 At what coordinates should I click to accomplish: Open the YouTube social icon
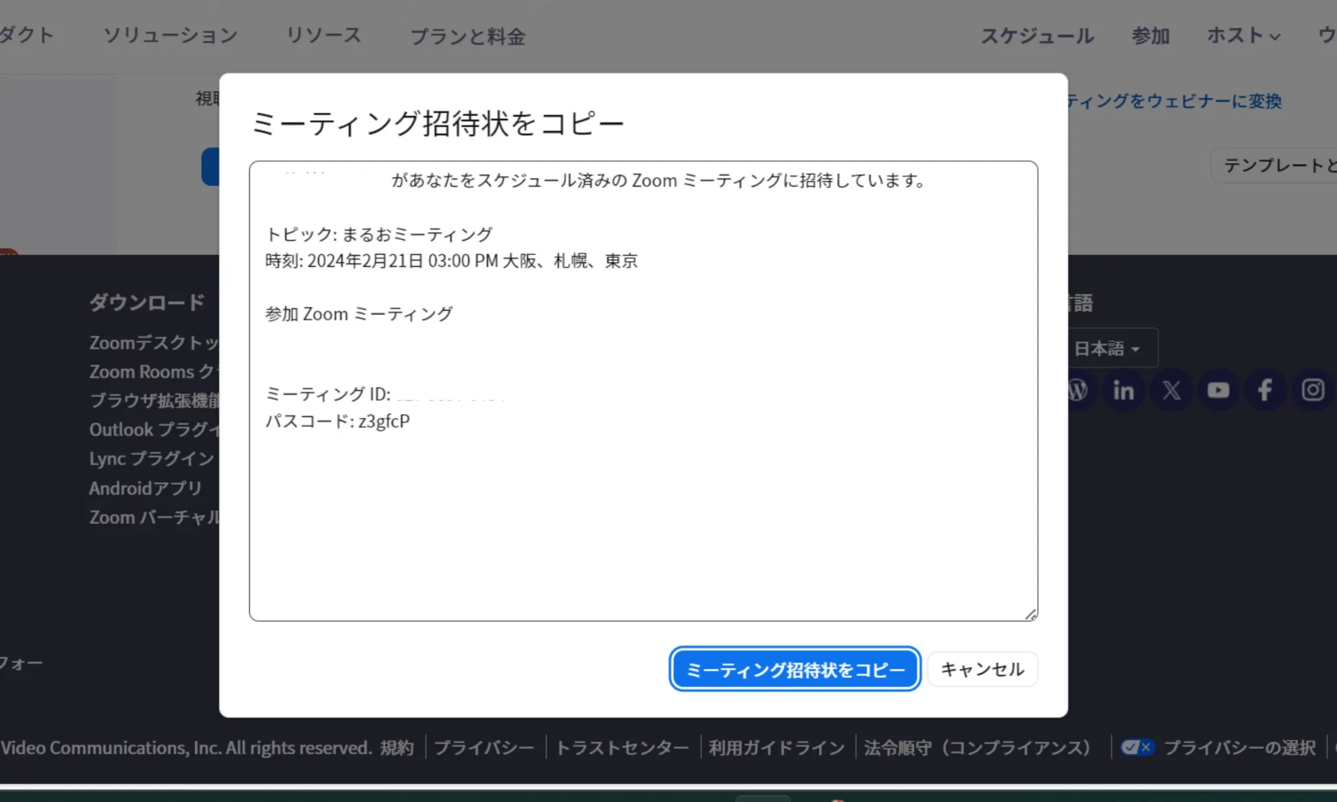point(1218,390)
